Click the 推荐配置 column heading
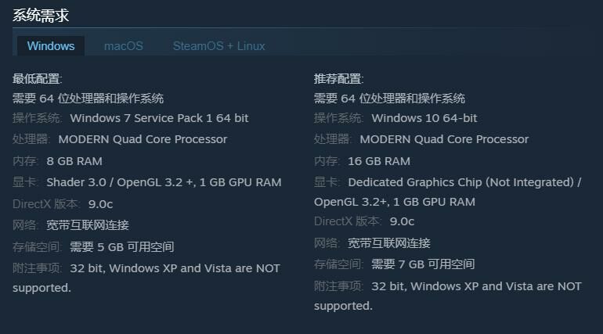This screenshot has width=603, height=334. [x=339, y=79]
